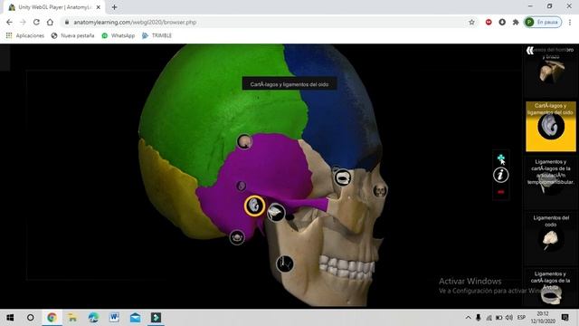This screenshot has height=326, width=579.
Task: Show hidden system tray icons
Action: point(468,318)
